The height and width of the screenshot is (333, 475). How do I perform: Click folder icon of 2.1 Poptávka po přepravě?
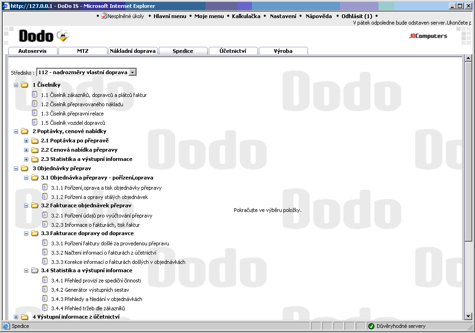coord(35,141)
